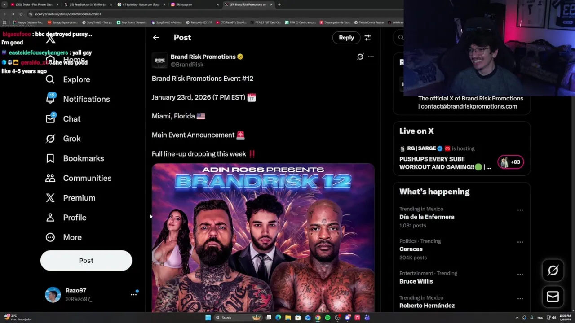
Task: Open a new browser tab
Action: coord(279,4)
